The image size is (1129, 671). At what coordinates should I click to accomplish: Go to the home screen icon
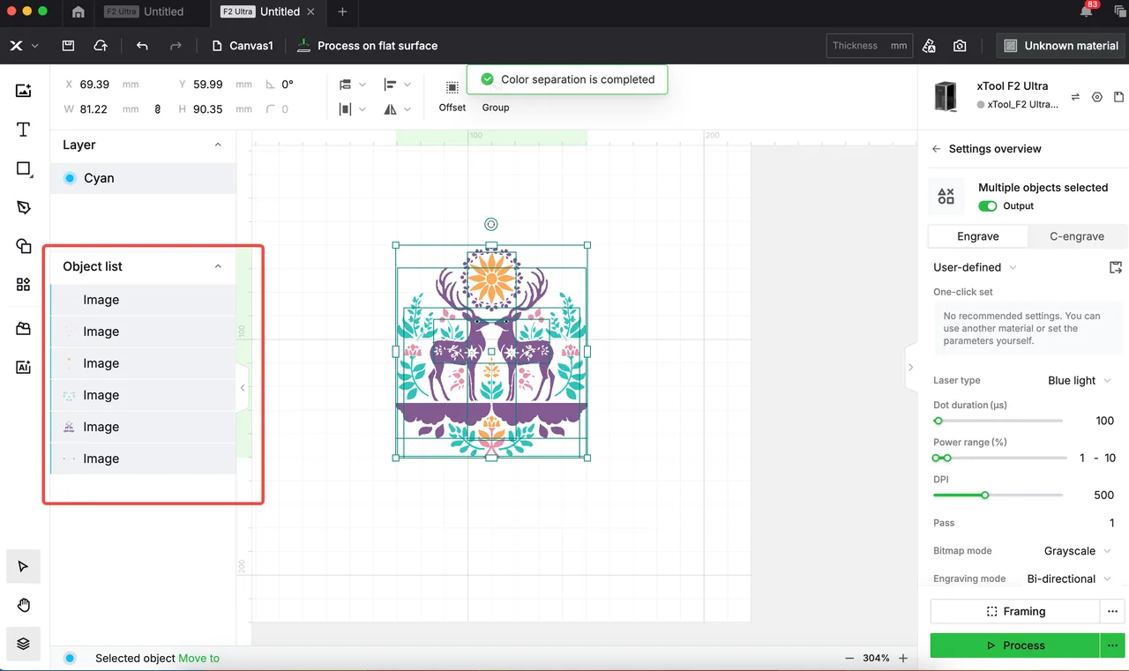(79, 11)
